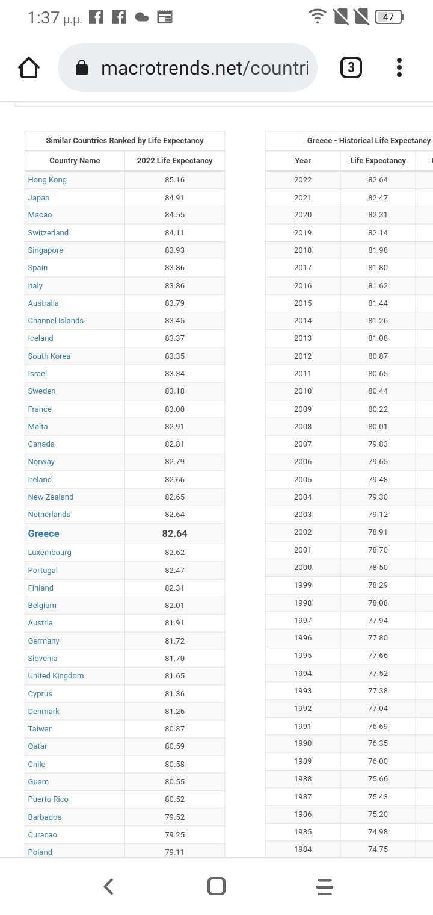Click the bold Greece link
The width and height of the screenshot is (433, 915).
[43, 534]
